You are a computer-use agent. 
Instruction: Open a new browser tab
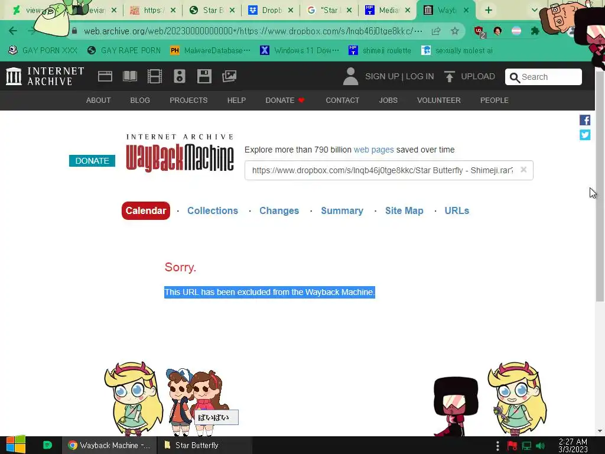(x=489, y=10)
